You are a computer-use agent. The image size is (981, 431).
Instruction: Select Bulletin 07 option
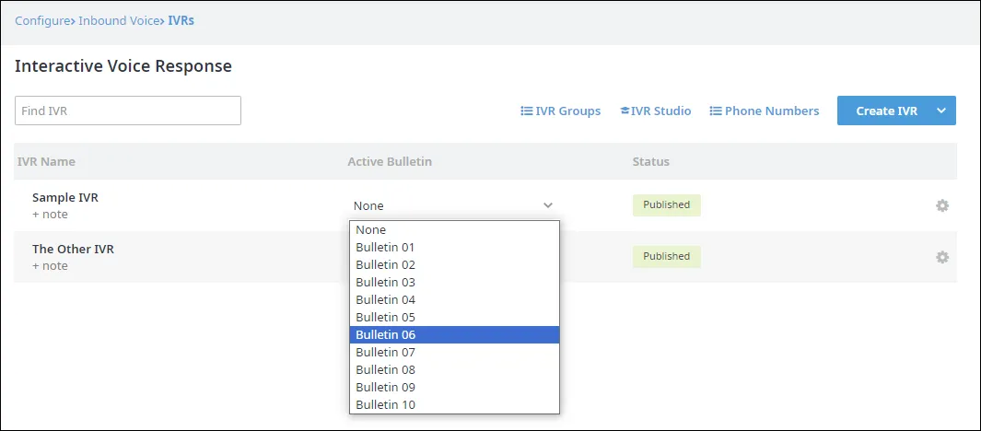[454, 352]
